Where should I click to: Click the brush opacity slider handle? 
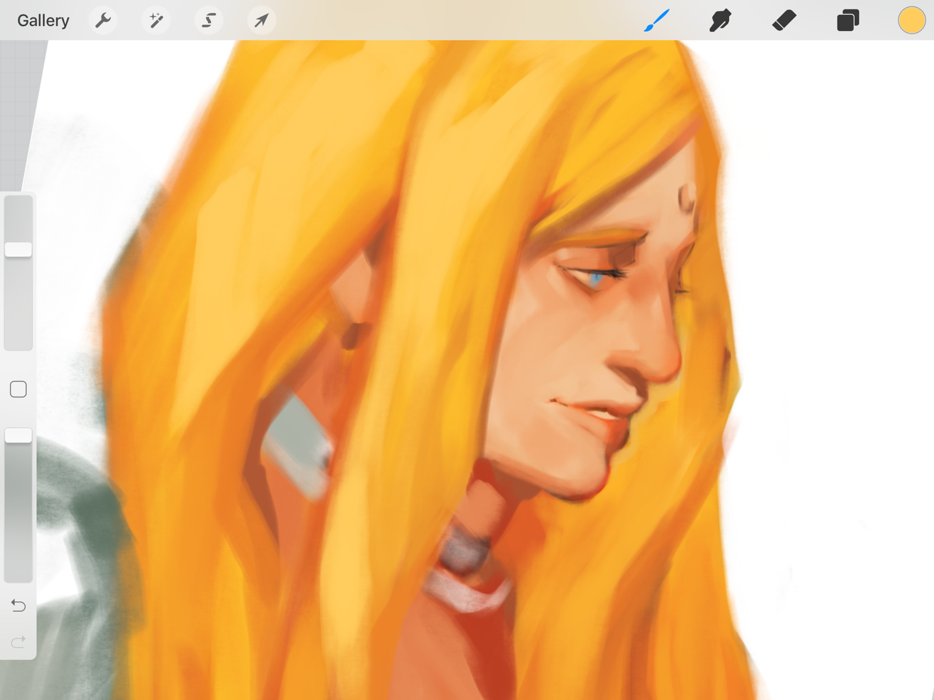(x=18, y=436)
